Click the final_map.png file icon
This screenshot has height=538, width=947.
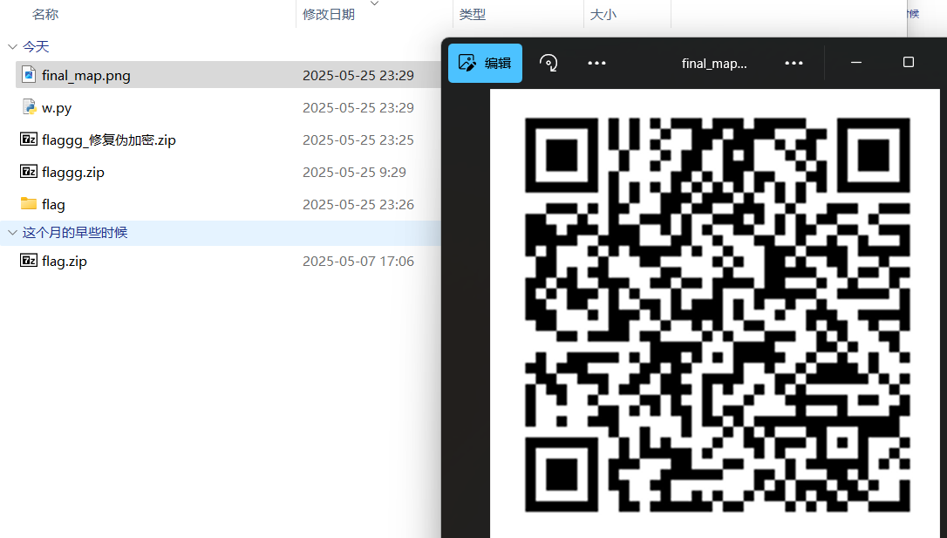tap(28, 75)
